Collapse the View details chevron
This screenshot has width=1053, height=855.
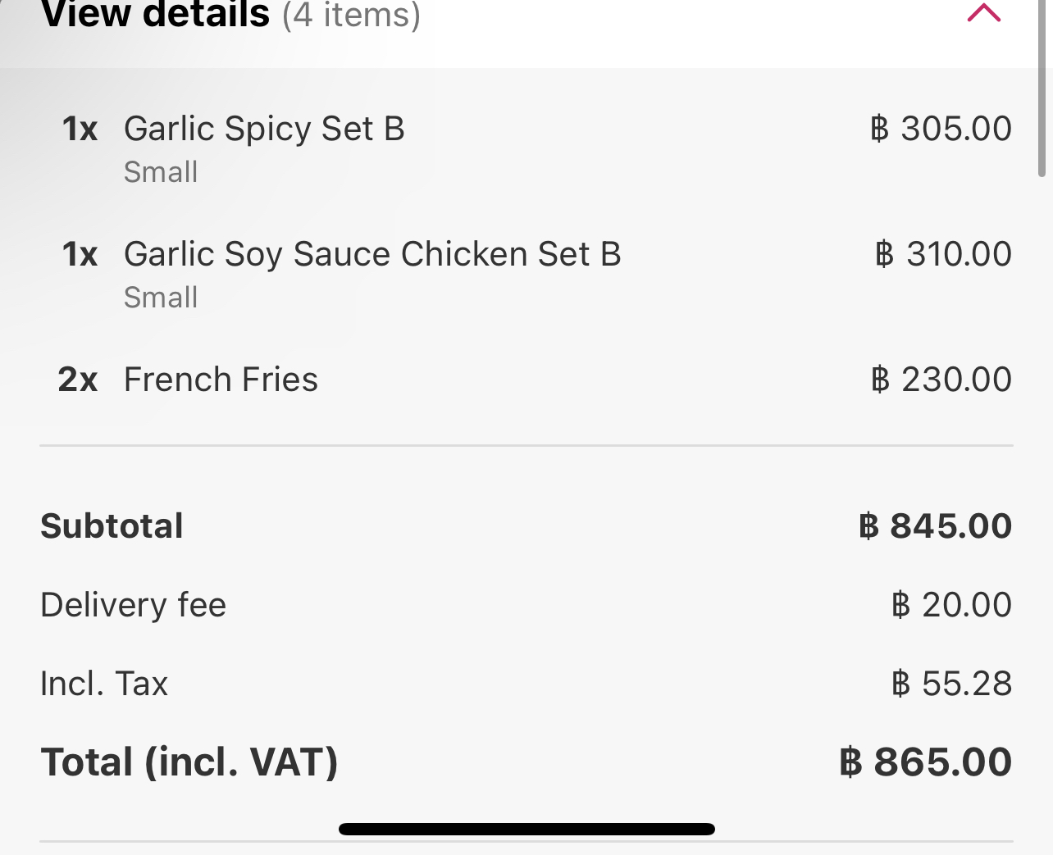click(x=984, y=12)
